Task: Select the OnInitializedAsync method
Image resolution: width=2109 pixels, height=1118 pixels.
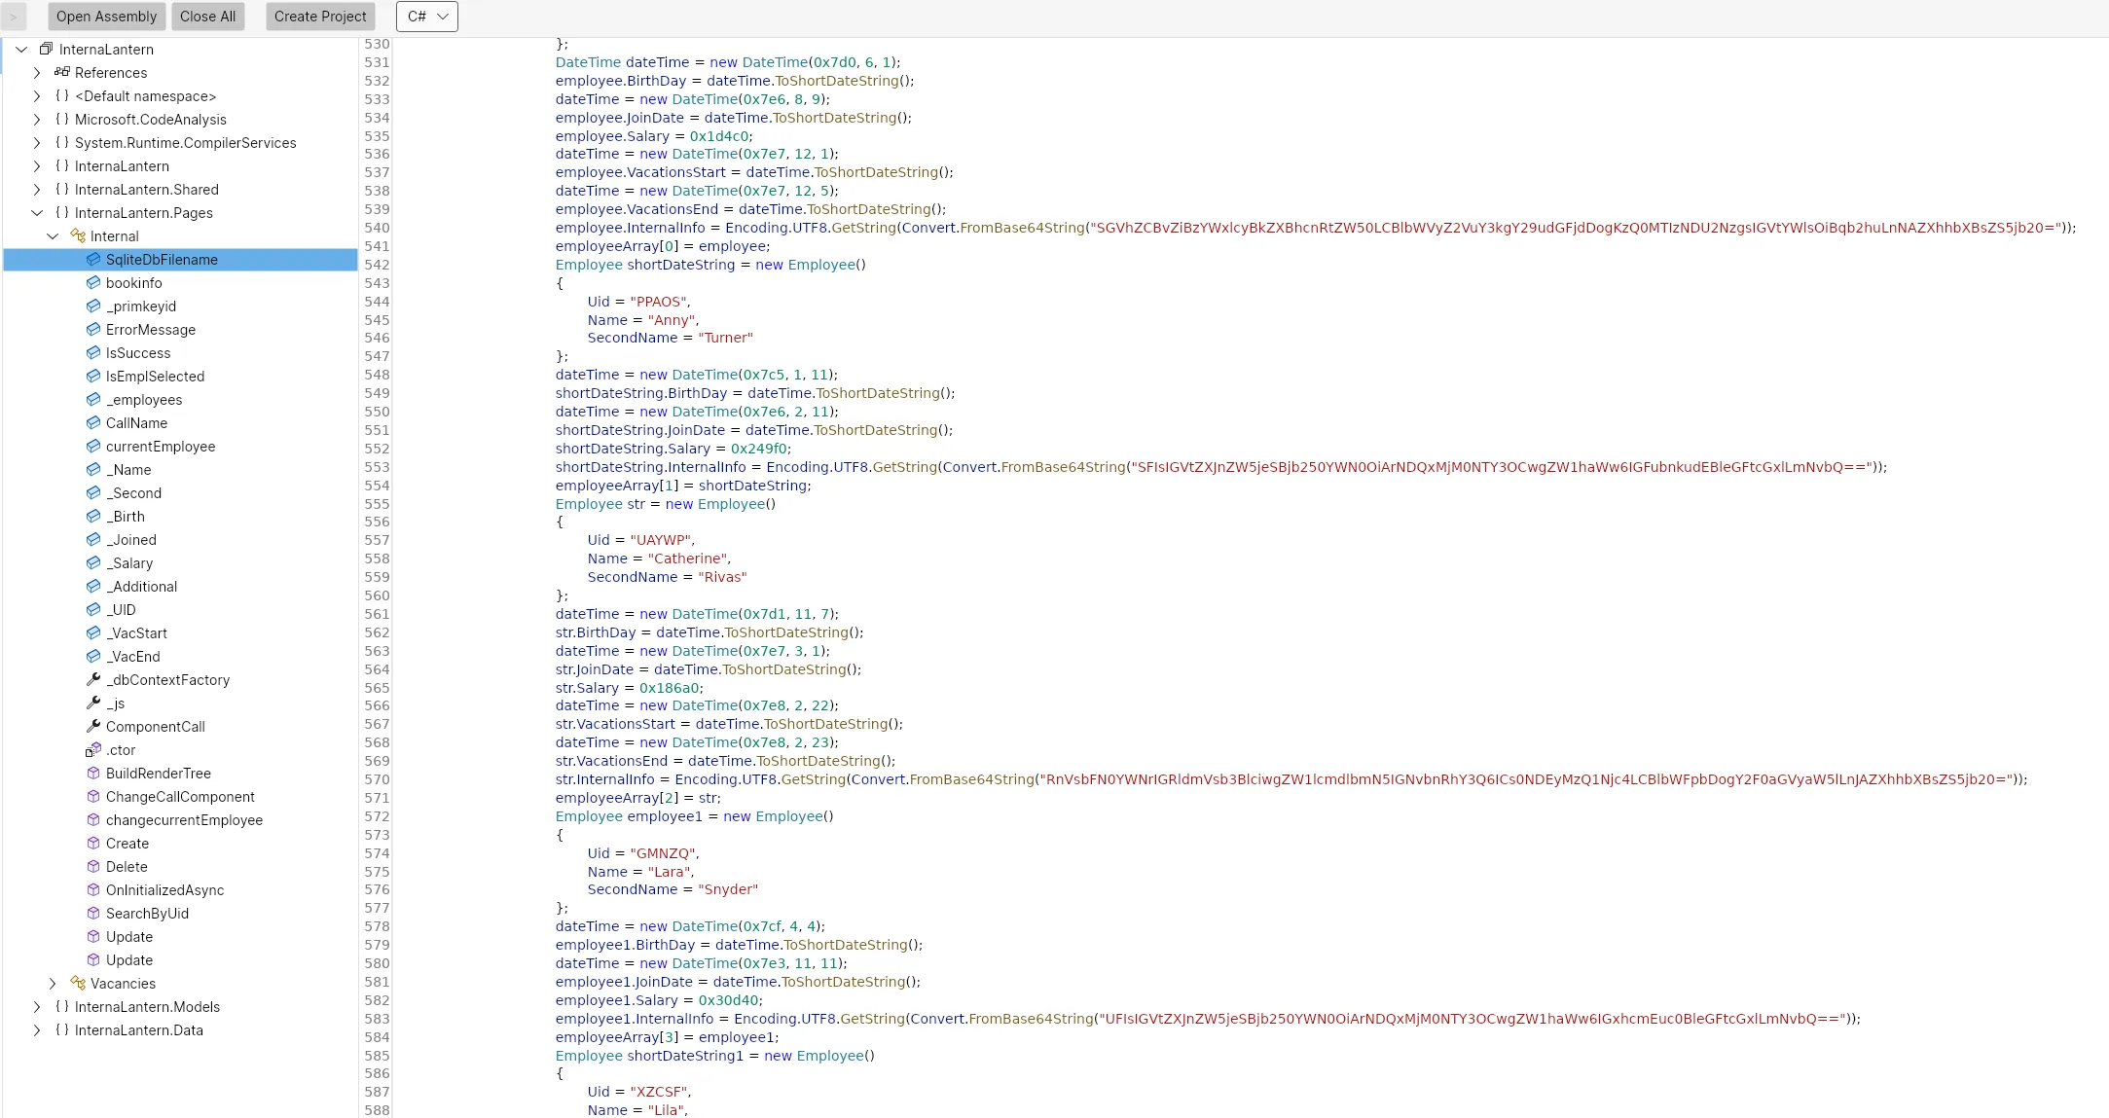Action: click(x=164, y=889)
